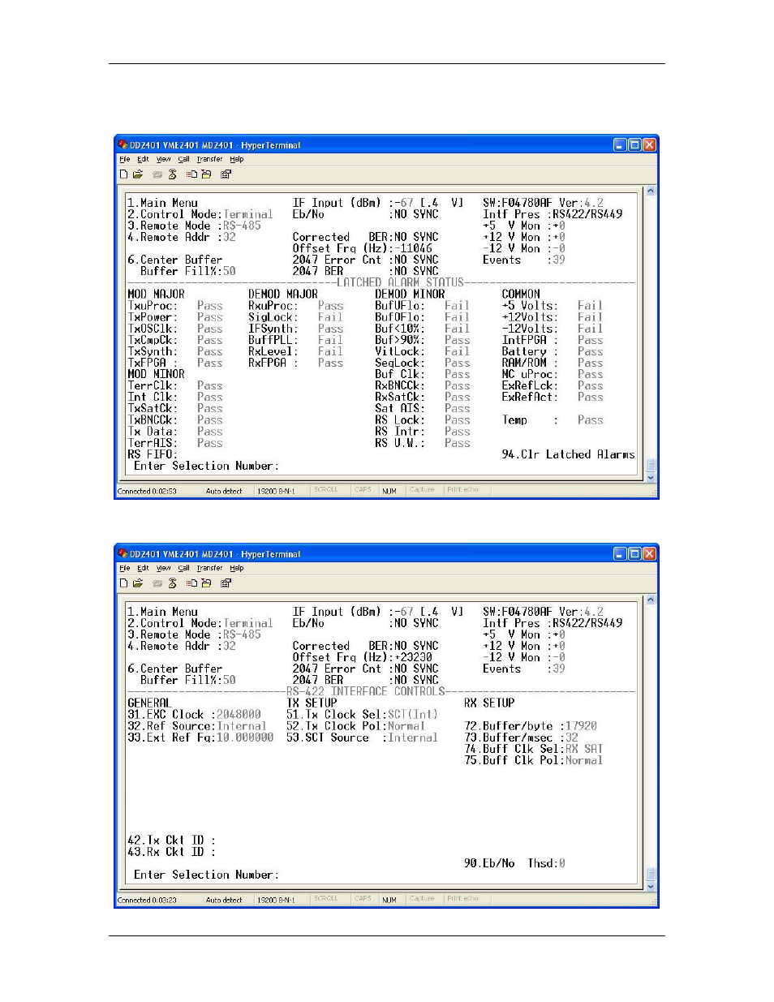Click '-LATCHED ALARM STATUS-' heading text
This screenshot has height=1002, width=774.
pos(400,282)
